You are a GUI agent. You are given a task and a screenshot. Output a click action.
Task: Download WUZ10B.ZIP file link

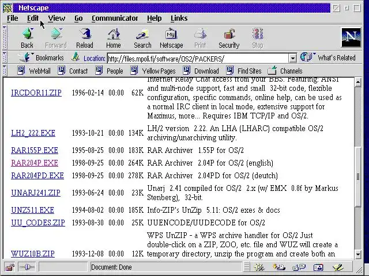click(x=33, y=254)
